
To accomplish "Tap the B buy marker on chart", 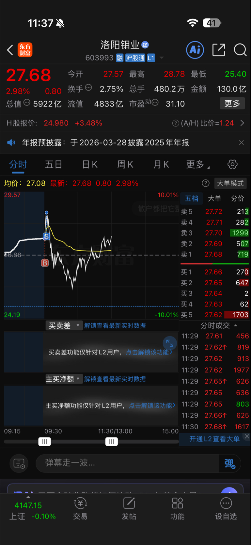I will [x=45, y=263].
